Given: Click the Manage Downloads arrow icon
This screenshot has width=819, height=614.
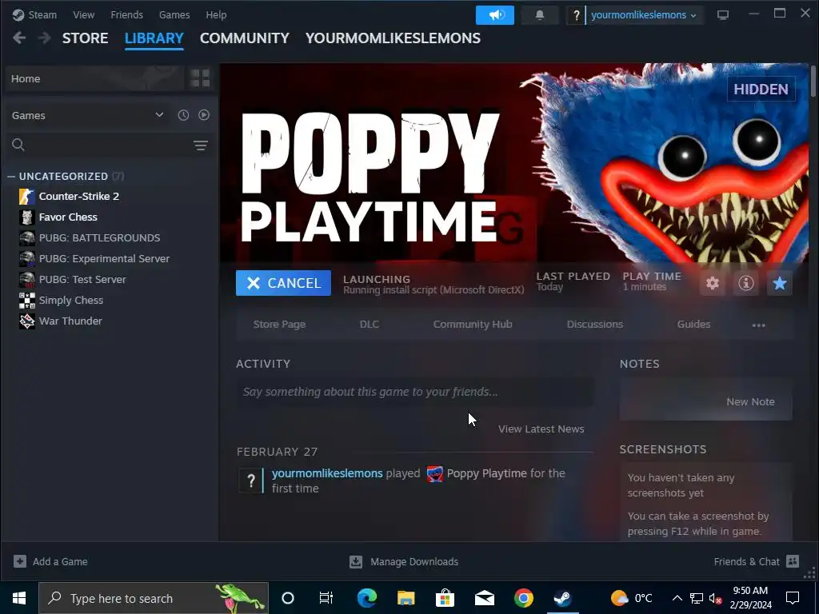Looking at the screenshot, I should point(356,561).
